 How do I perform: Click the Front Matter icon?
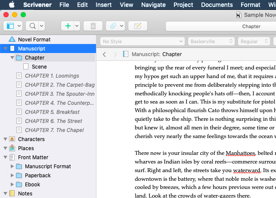[x=12, y=157]
